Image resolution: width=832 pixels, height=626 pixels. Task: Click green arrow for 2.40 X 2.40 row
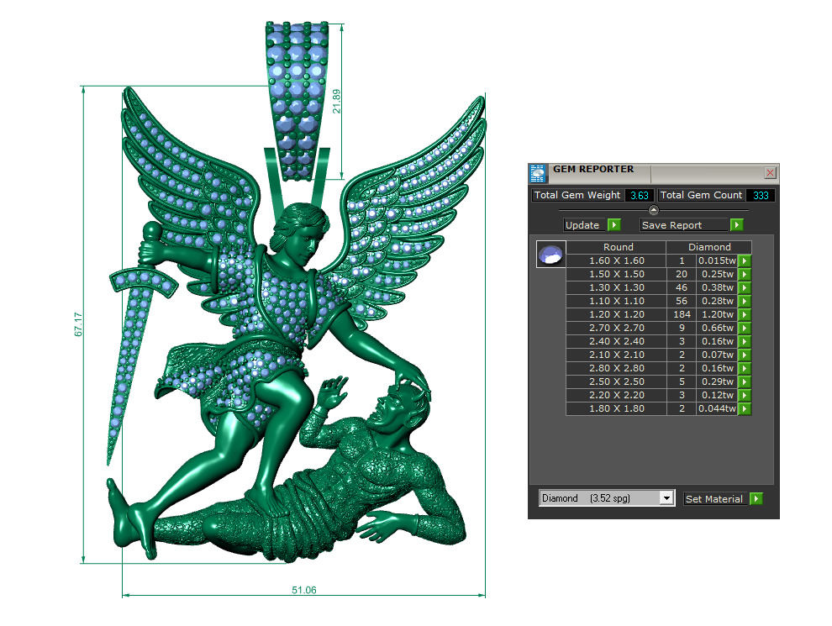click(x=745, y=341)
